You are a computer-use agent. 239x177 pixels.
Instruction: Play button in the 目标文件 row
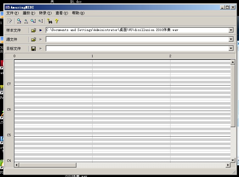(41, 49)
